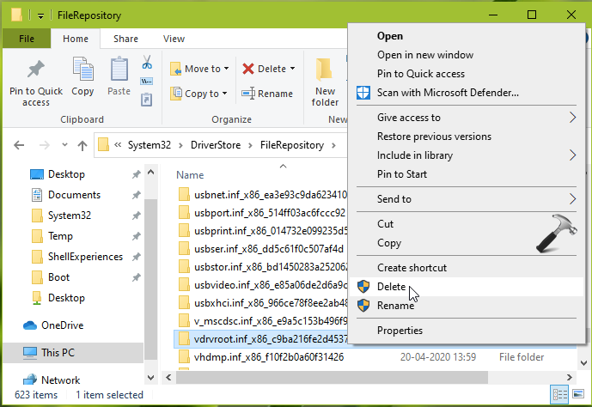This screenshot has height=407, width=592.
Task: Click the New folder icon
Action: [325, 82]
